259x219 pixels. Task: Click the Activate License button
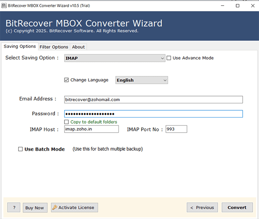click(74, 207)
